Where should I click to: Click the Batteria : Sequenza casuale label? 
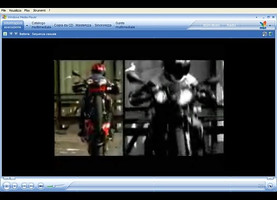pos(38,34)
